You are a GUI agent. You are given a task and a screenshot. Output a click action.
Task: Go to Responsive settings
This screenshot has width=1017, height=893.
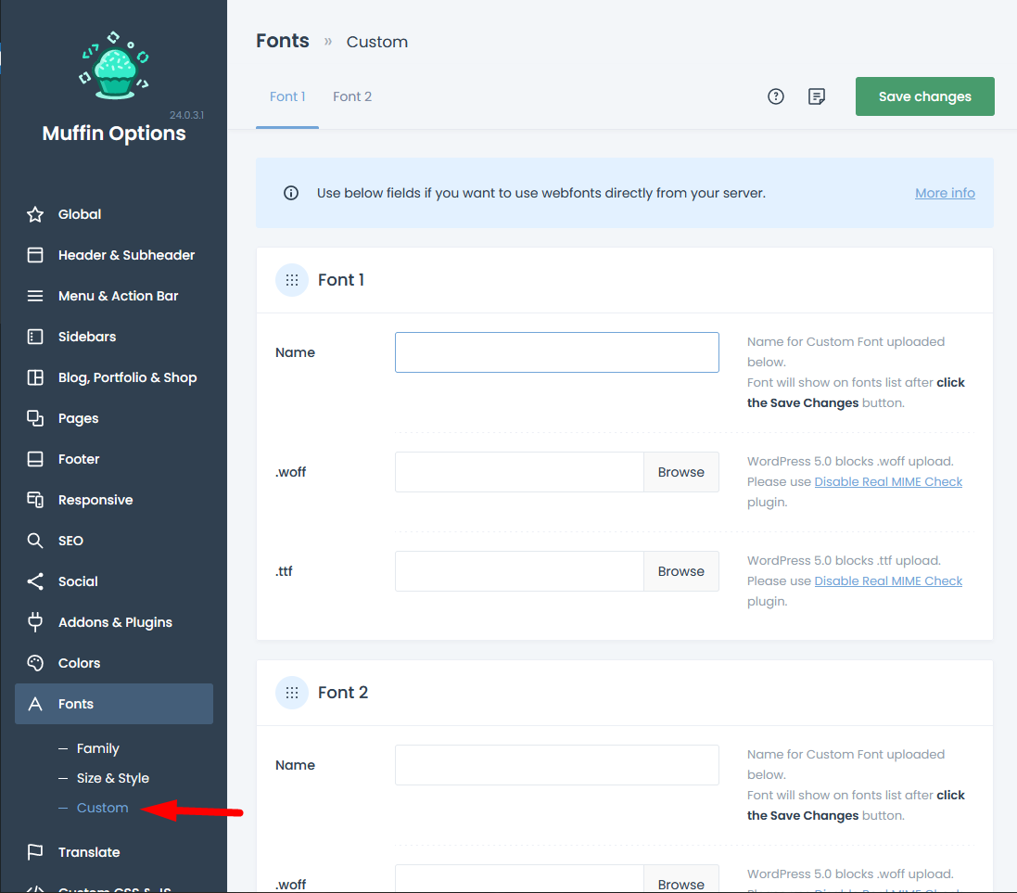point(114,500)
